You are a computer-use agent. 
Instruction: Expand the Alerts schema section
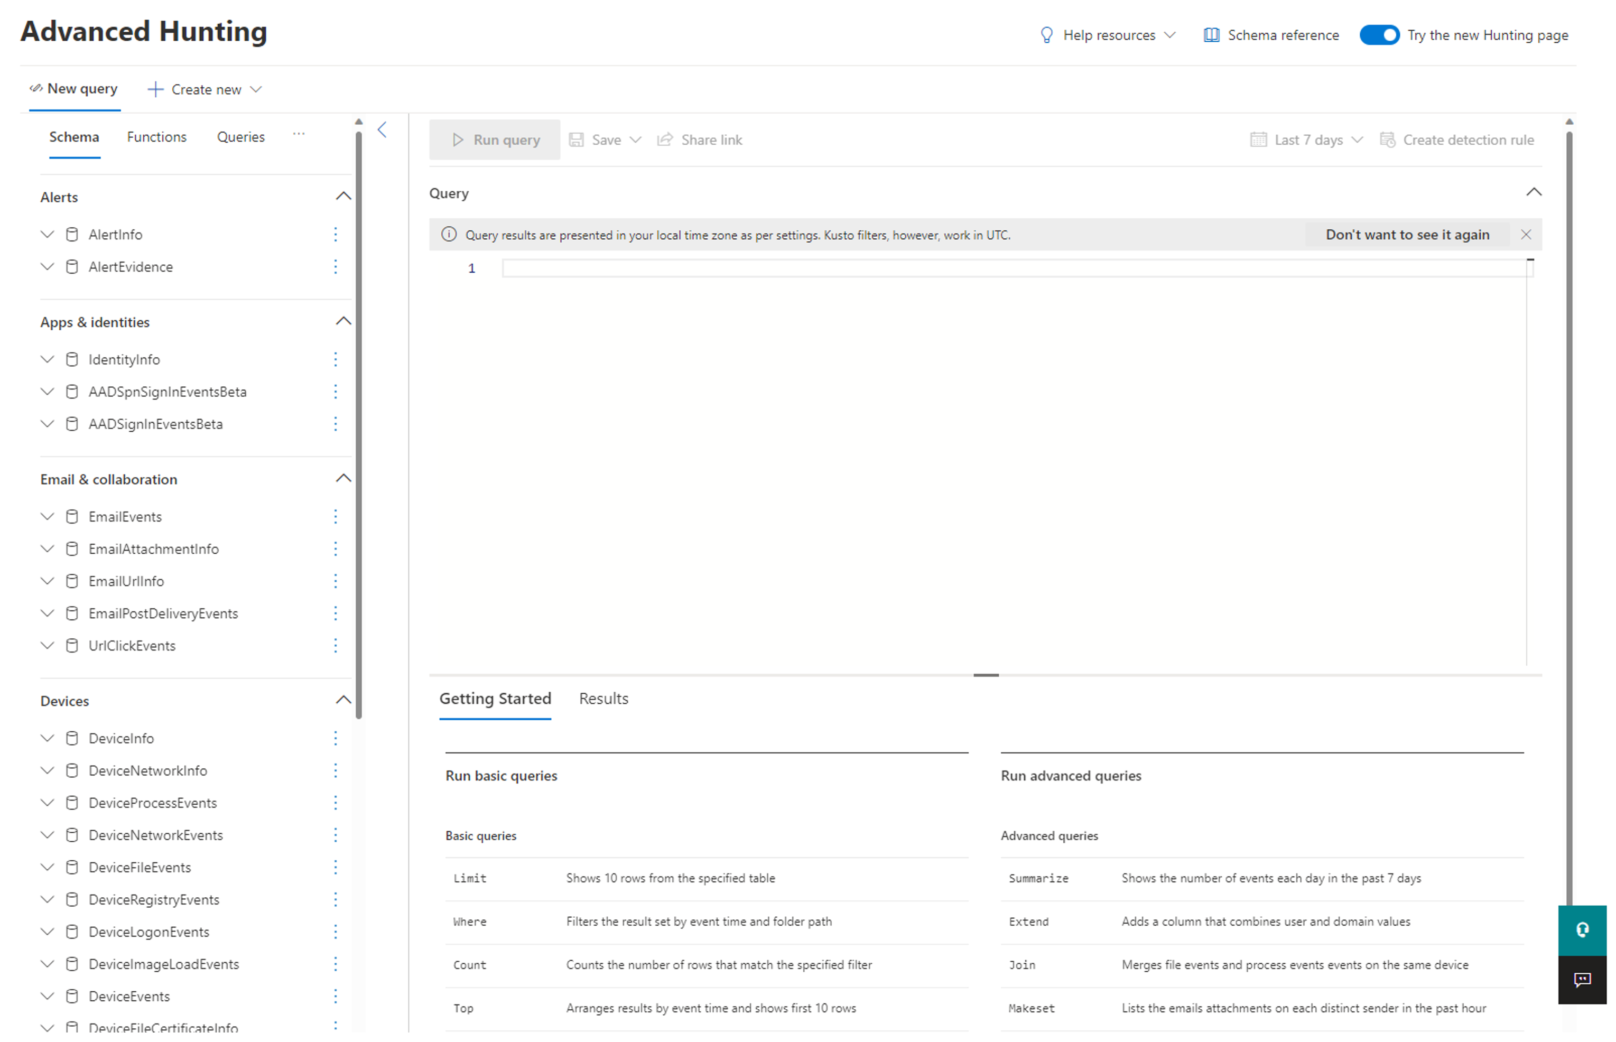click(x=343, y=197)
